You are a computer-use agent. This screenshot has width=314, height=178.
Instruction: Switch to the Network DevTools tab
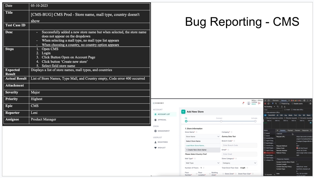point(284,101)
